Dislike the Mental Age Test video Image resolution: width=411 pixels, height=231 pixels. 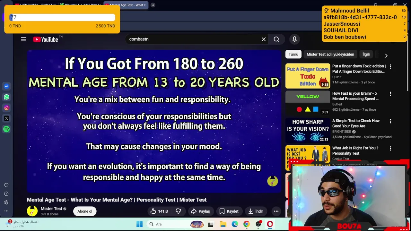pos(179,211)
